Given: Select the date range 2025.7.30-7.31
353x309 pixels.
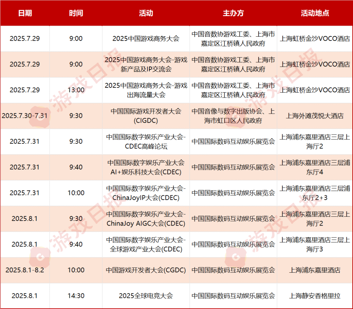Looking at the screenshot, I should 25,116.
